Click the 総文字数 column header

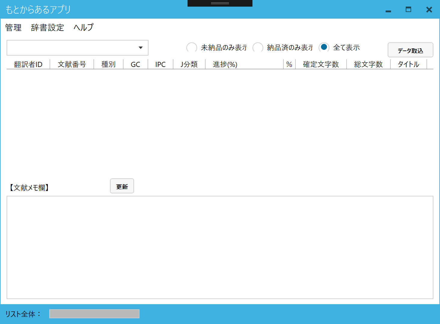[368, 64]
